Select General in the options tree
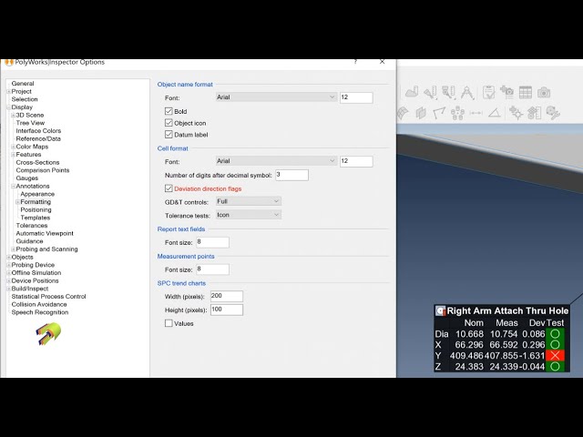Viewport: 583px width, 437px height. pos(23,84)
